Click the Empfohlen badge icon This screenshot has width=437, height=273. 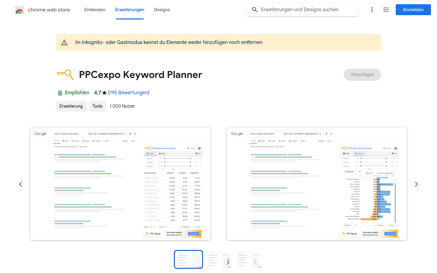click(60, 93)
